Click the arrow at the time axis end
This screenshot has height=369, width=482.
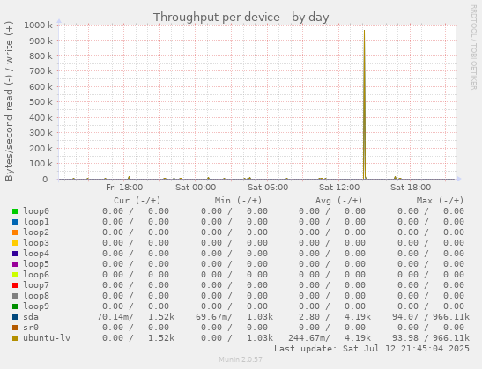[459, 179]
